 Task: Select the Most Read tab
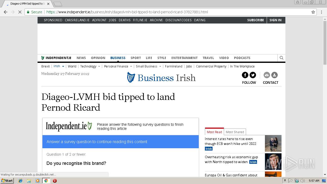(214, 132)
